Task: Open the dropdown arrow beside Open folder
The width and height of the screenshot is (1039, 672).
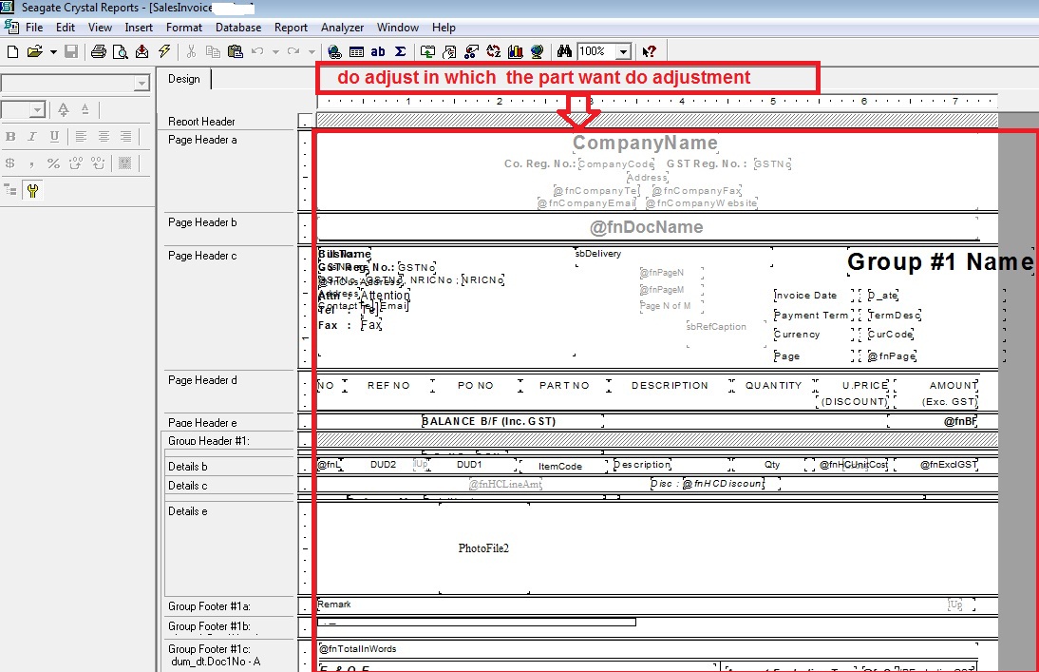Action: [53, 51]
